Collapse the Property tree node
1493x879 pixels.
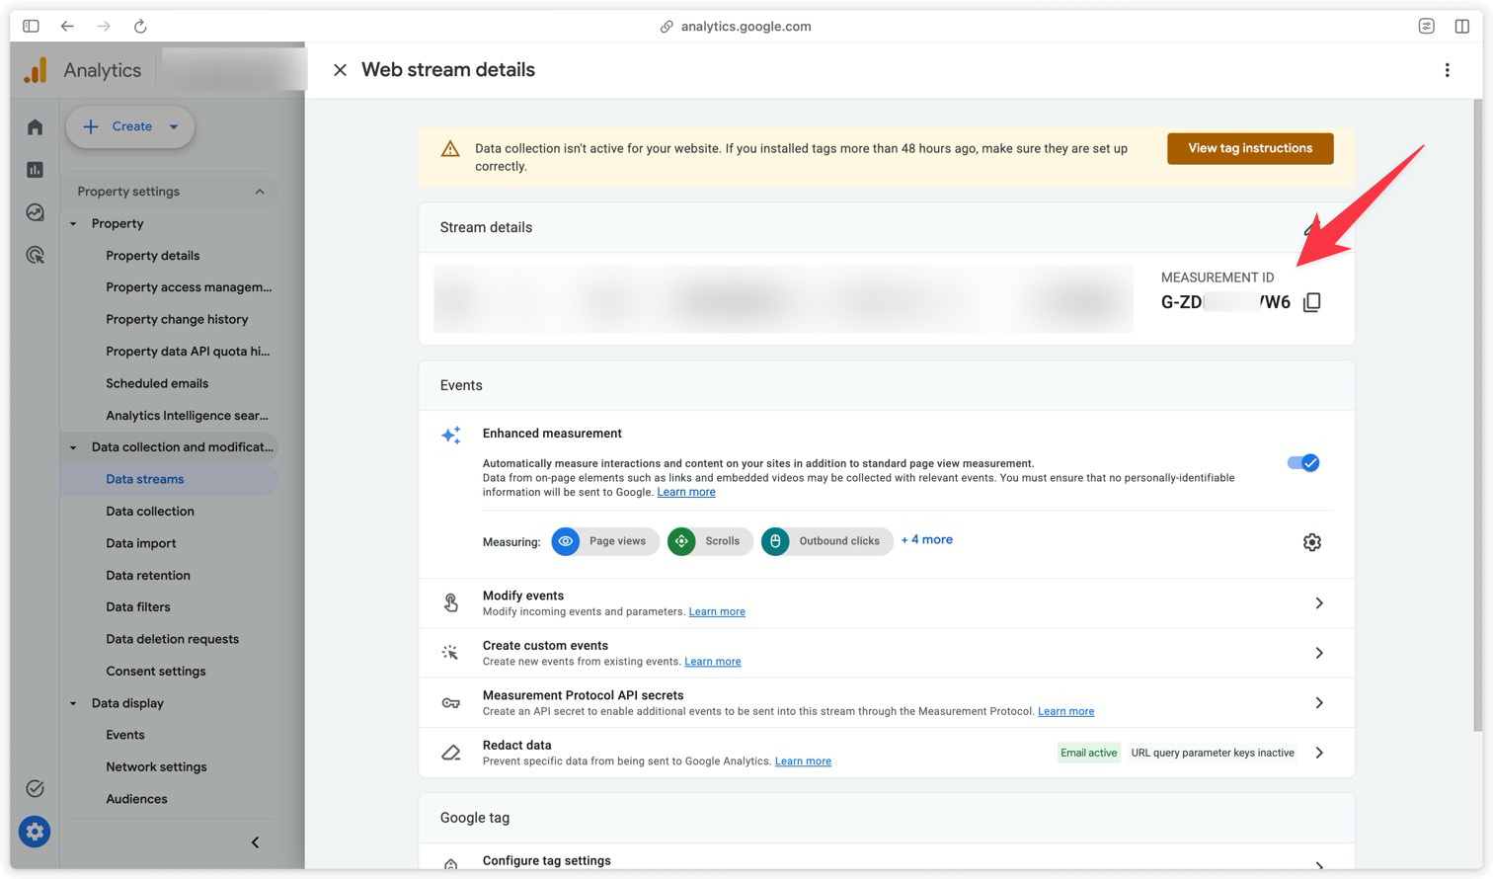tap(73, 224)
